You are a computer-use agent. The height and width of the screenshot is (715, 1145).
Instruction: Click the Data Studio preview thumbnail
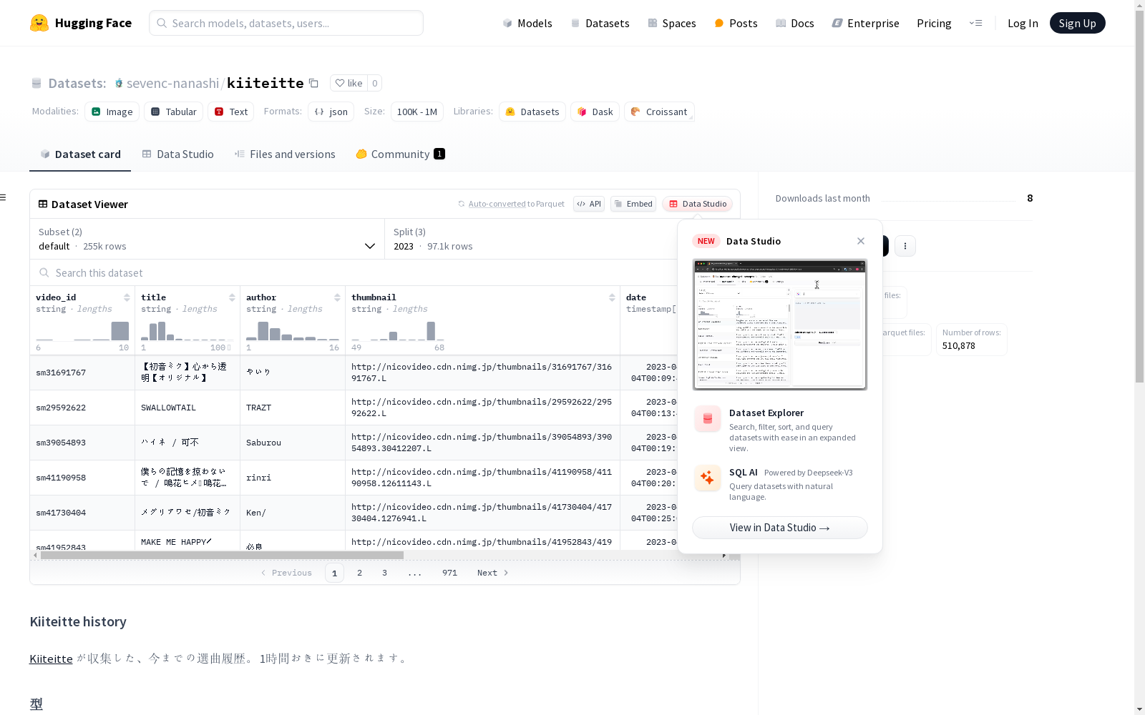tap(780, 325)
